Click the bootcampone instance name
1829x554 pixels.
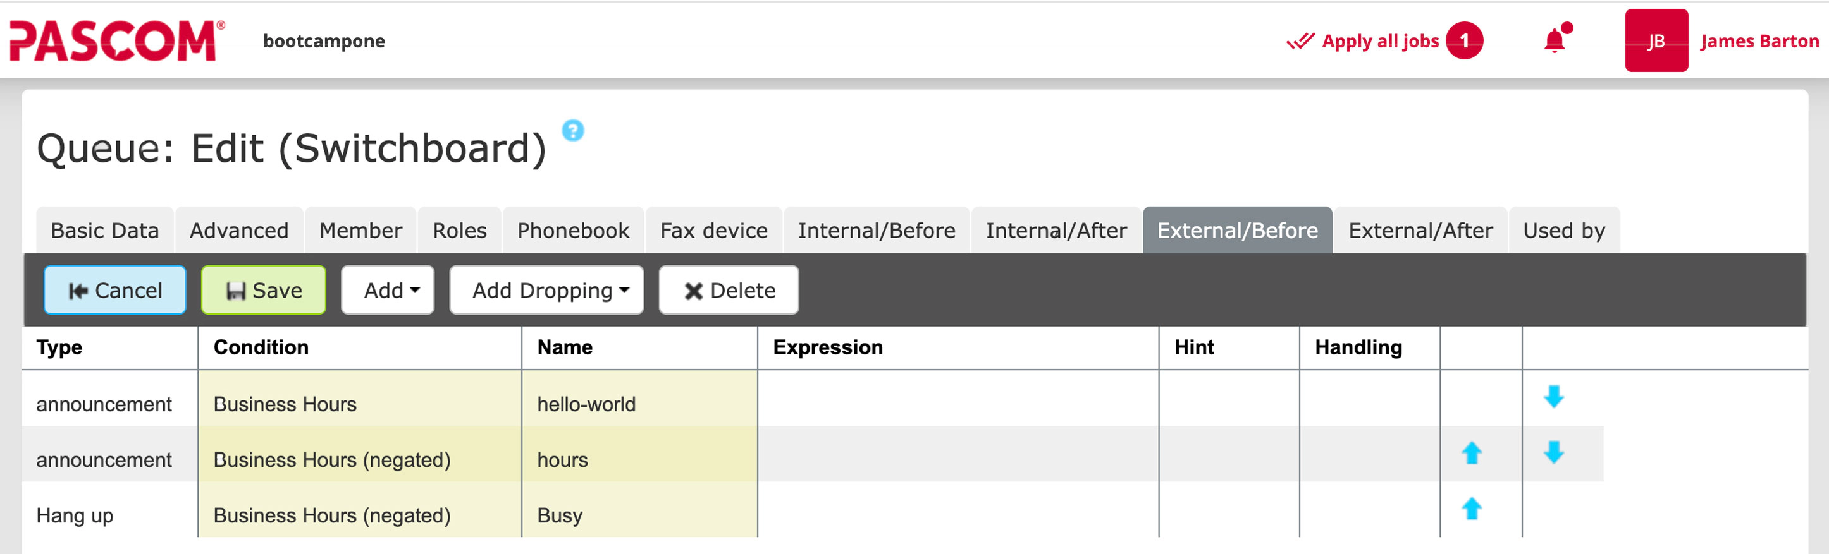coord(324,41)
